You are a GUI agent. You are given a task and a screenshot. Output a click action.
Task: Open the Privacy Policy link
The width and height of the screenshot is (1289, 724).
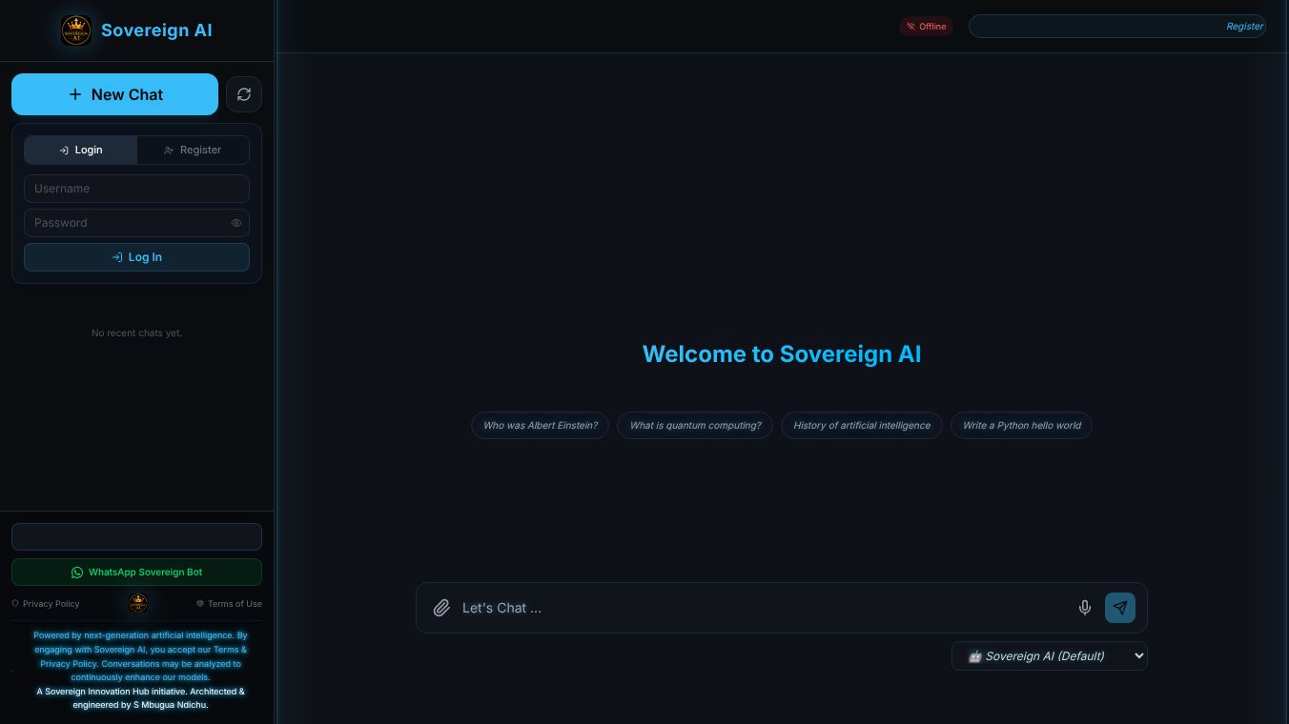tap(46, 604)
